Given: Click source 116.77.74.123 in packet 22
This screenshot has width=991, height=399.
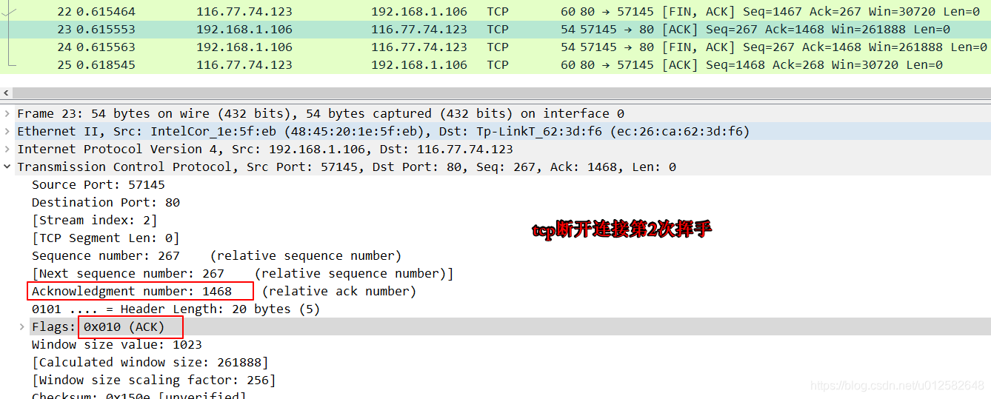Looking at the screenshot, I should (244, 11).
